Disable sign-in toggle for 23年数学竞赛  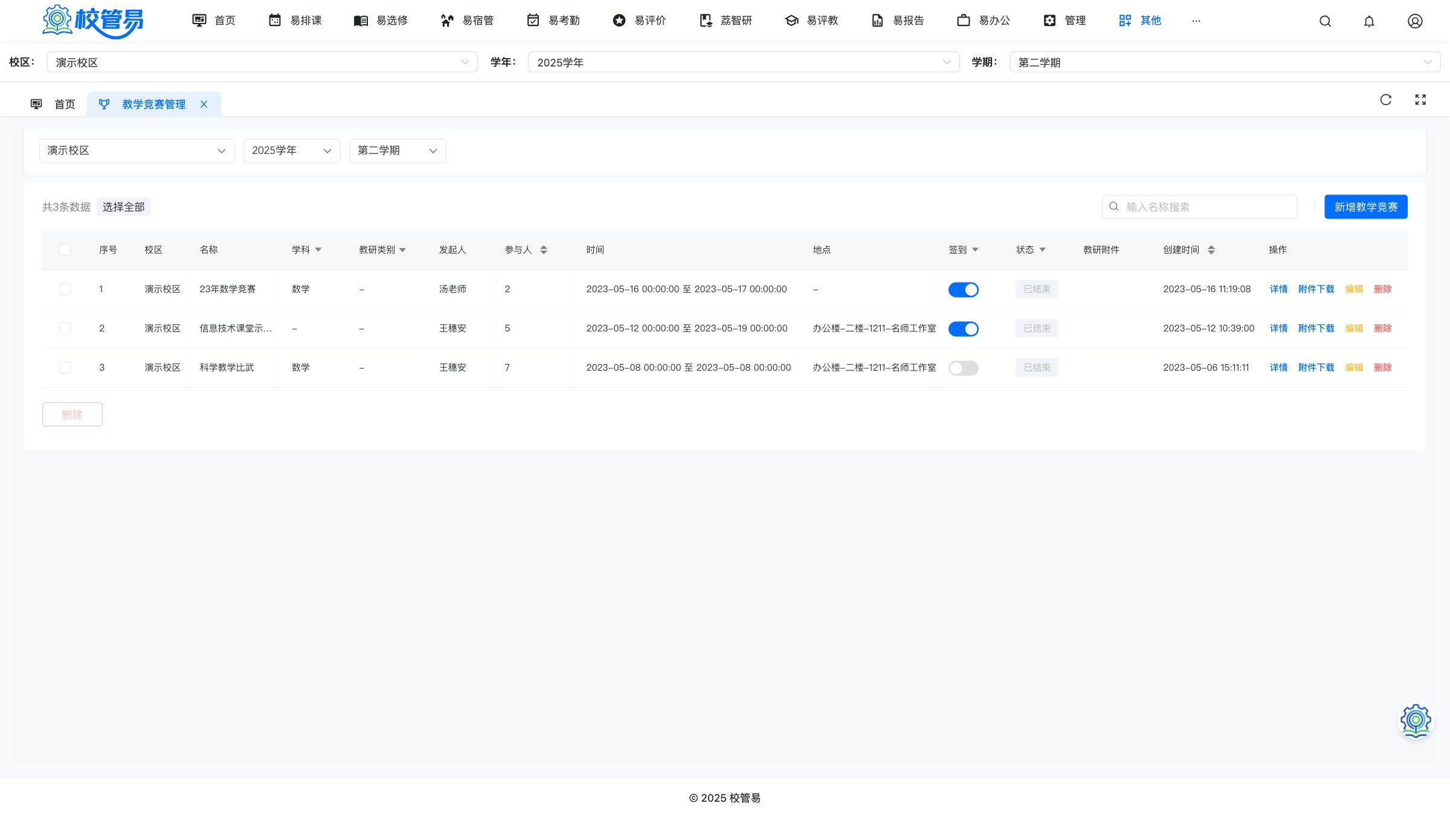pos(964,290)
